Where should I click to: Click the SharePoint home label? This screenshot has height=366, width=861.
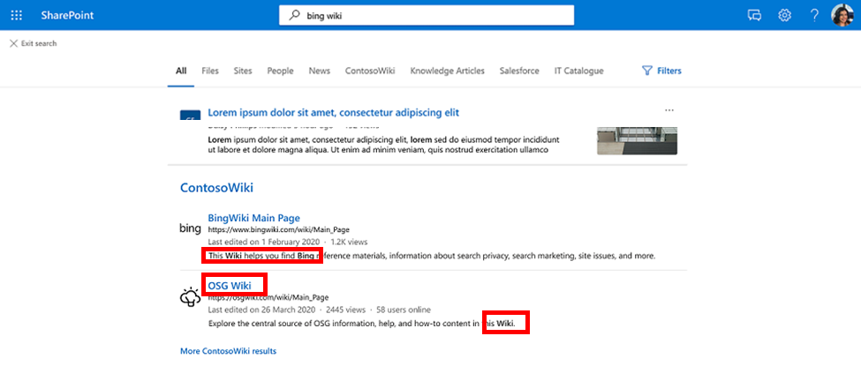tap(67, 15)
